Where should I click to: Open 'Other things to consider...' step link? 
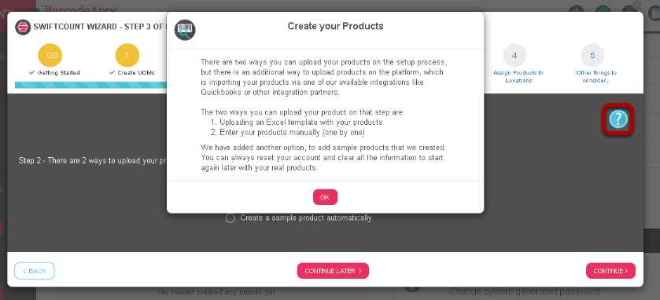pos(596,76)
